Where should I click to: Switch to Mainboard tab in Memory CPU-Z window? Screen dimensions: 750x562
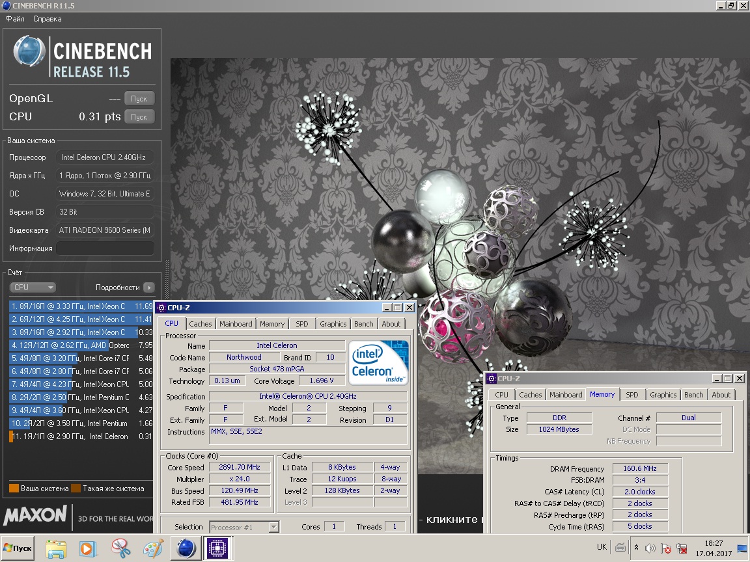(x=566, y=395)
